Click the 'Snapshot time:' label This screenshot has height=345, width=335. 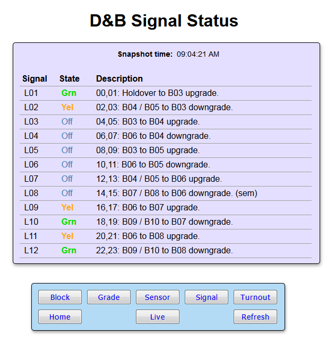[x=145, y=54]
